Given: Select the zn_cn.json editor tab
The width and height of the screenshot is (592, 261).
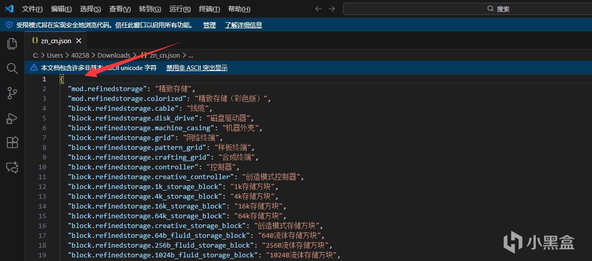Looking at the screenshot, I should click(x=56, y=41).
